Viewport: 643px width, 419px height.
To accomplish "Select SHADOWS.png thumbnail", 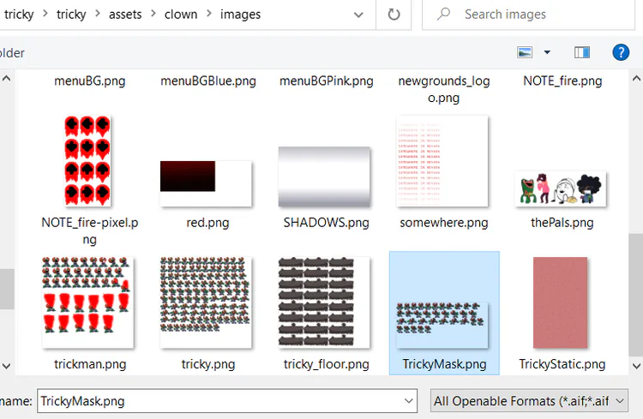I will click(324, 177).
